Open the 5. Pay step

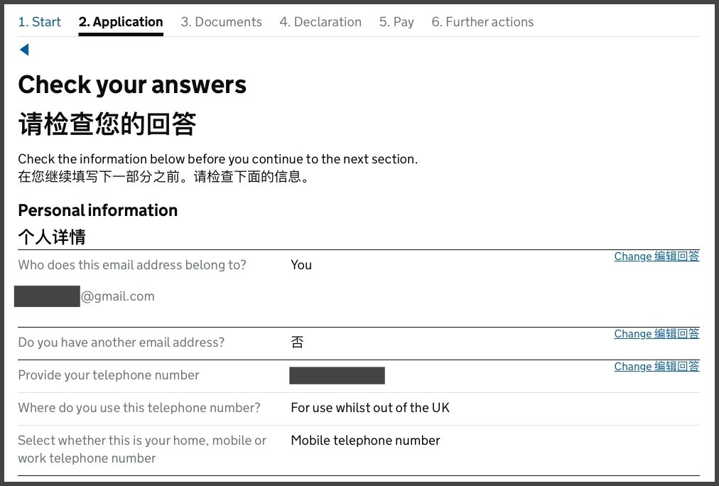396,22
